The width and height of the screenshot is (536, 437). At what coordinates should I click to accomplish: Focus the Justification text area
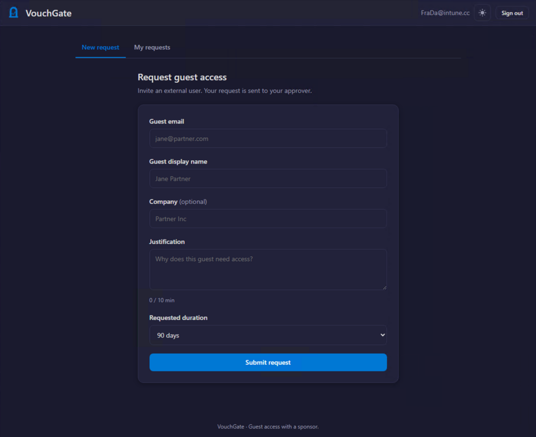268,270
